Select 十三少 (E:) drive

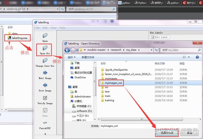(x=81, y=116)
